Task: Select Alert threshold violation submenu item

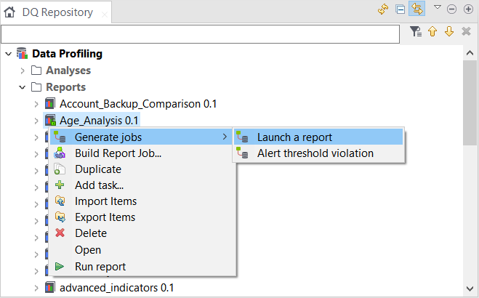Action: 315,153
